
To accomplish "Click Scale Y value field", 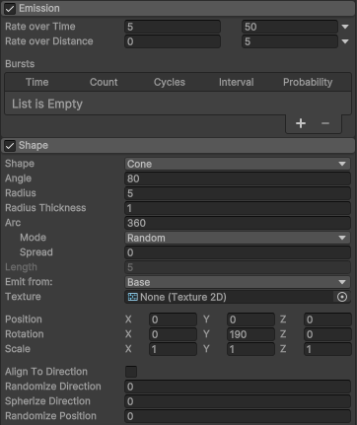I will pyautogui.click(x=250, y=349).
